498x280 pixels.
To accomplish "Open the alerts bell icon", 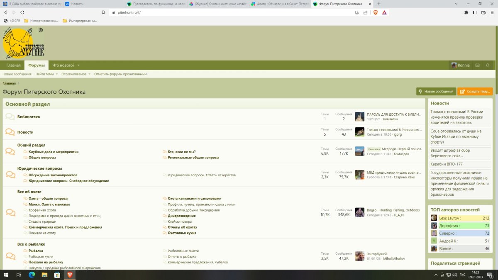I will coord(488,66).
